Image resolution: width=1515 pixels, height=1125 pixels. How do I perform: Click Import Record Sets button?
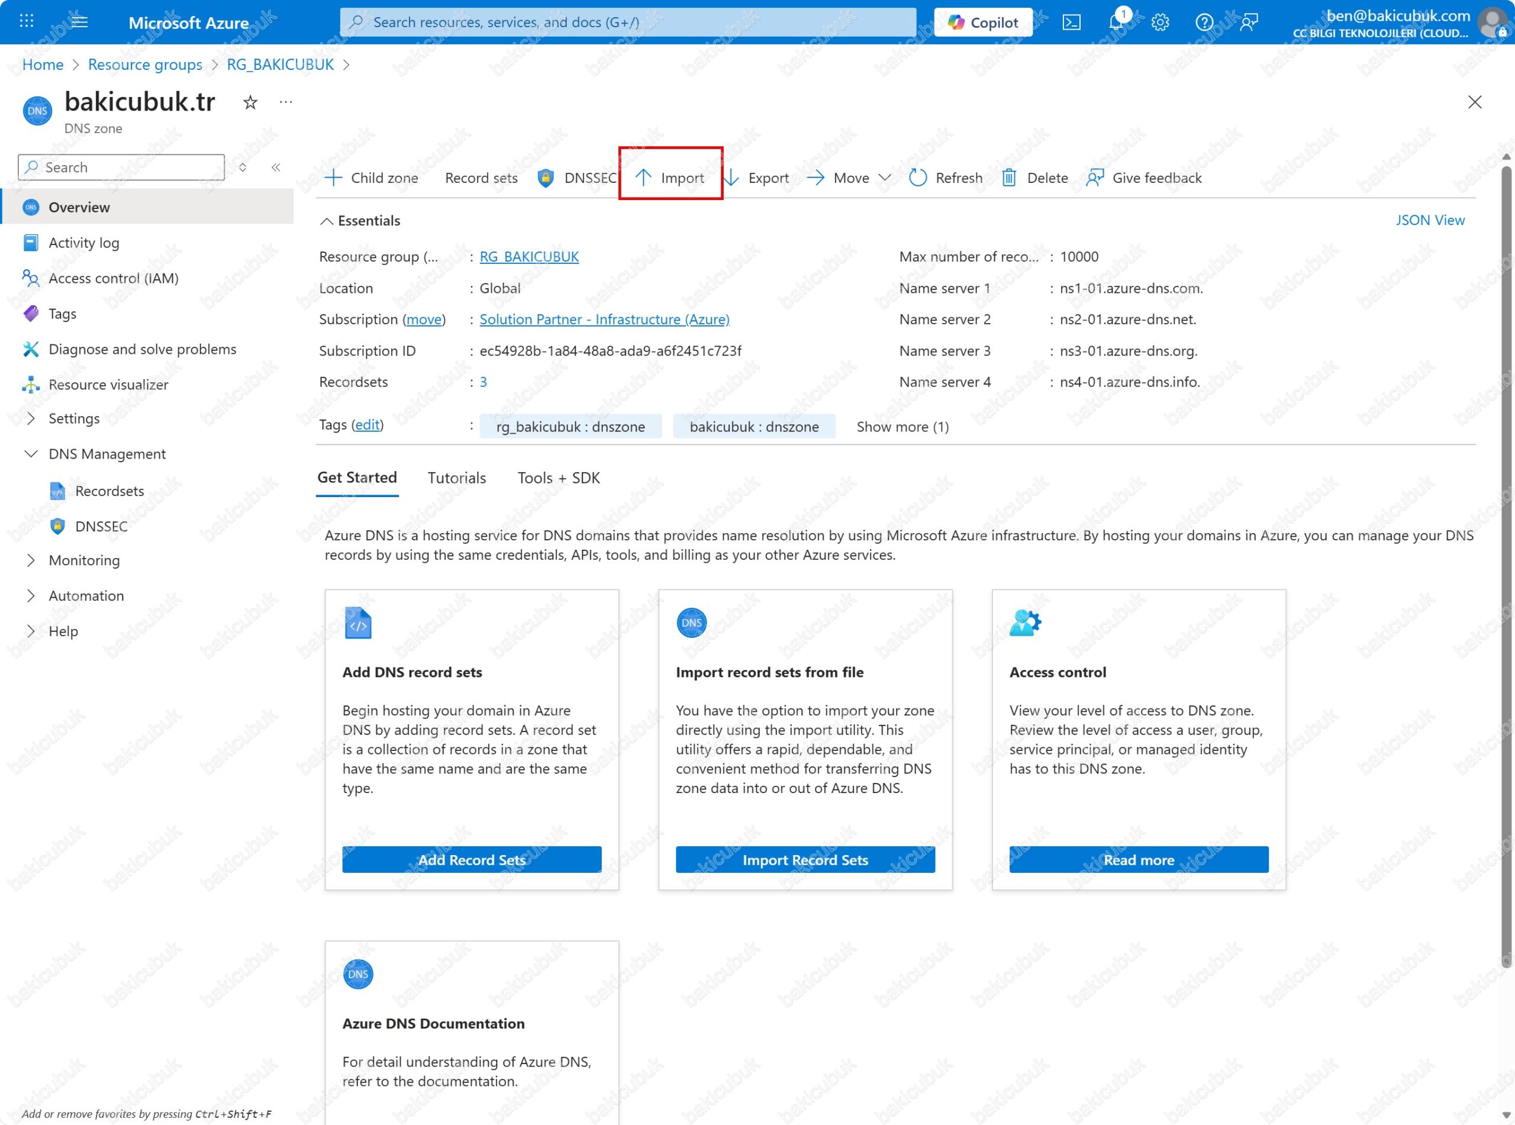coord(804,859)
